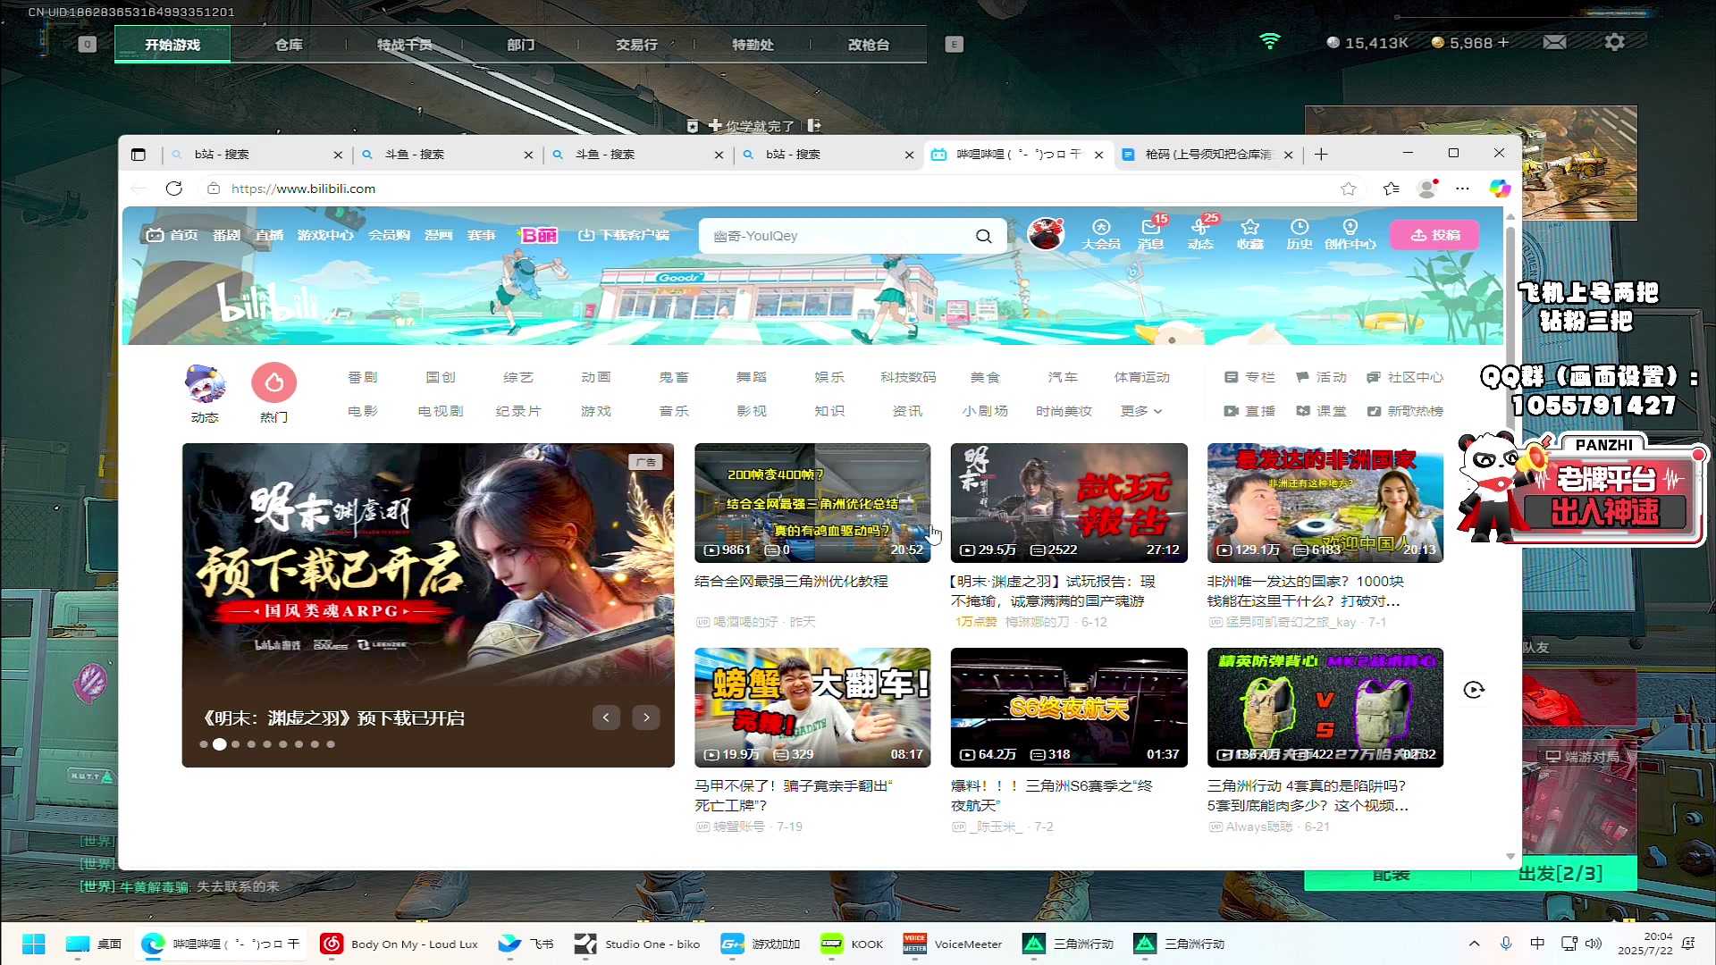The width and height of the screenshot is (1716, 965).
Task: Open the browser profile avatar icon
Action: 1427,189
